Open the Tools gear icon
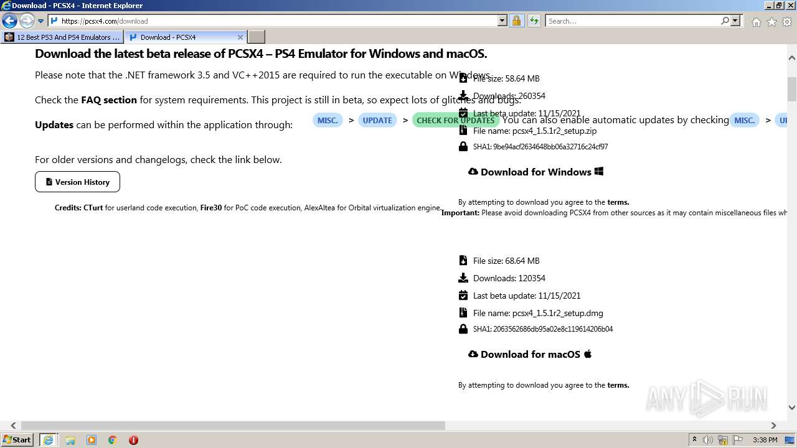 (x=787, y=22)
